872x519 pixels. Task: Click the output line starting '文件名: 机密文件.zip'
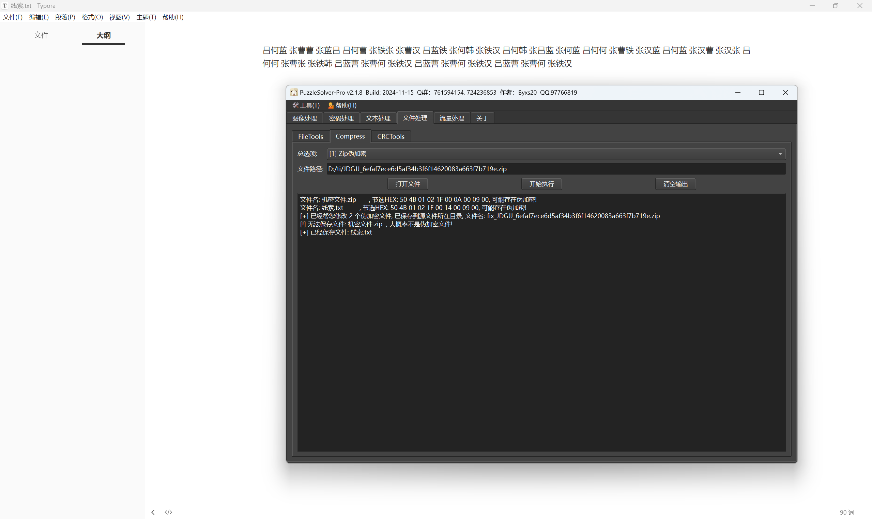418,200
